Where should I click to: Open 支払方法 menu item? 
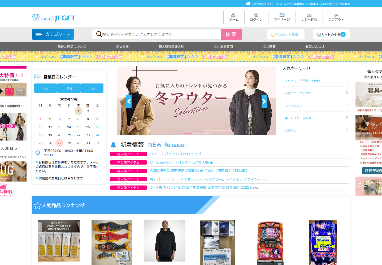pos(122,47)
